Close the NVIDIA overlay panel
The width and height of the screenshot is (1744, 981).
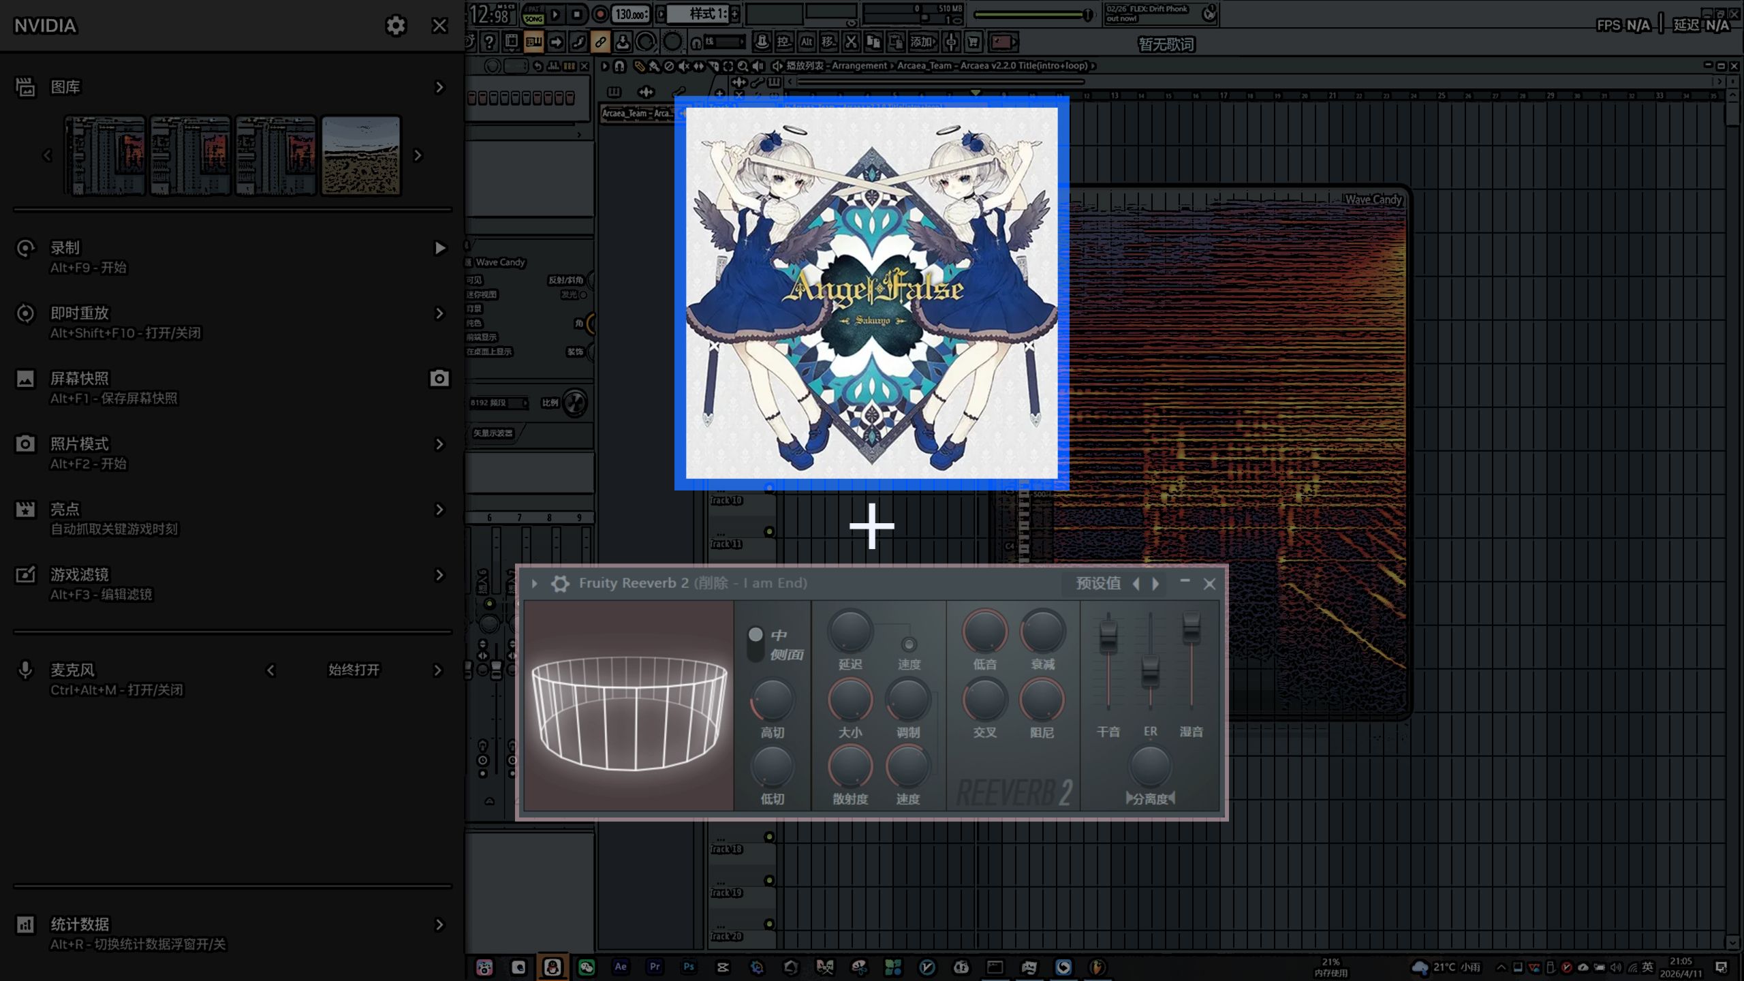click(x=439, y=26)
